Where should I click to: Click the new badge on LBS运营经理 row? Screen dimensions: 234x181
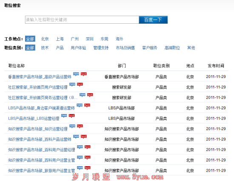(64, 116)
